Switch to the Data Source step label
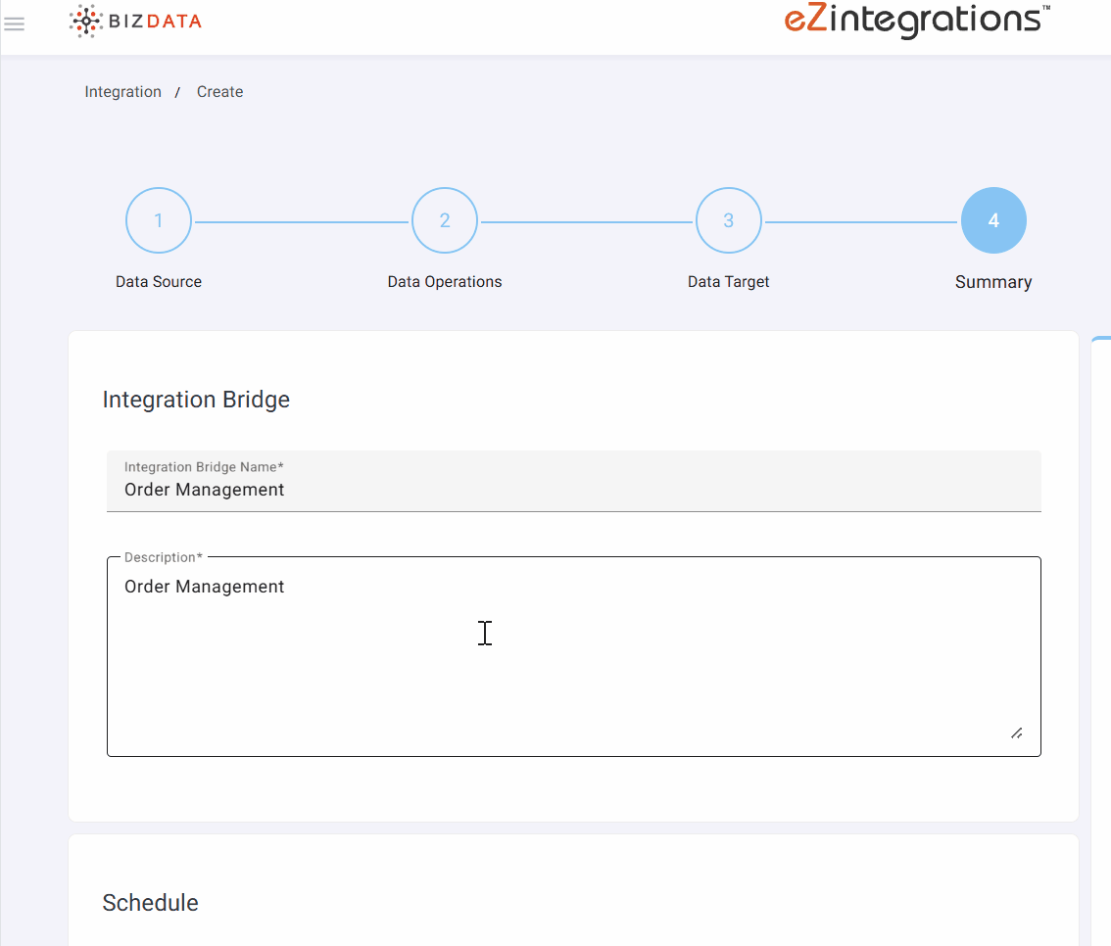This screenshot has height=946, width=1111. pos(159,282)
